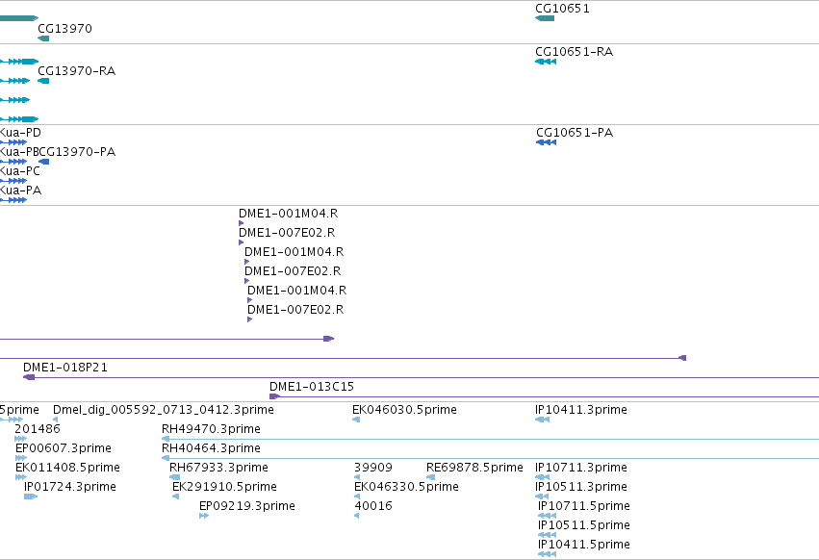Click the IP10511.5prime arrow glyph
The image size is (819, 560).
[x=547, y=535]
